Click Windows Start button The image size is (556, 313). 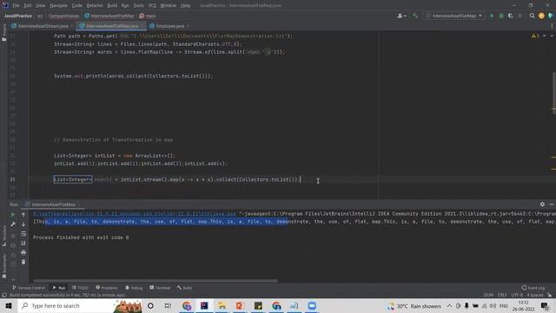[9, 305]
